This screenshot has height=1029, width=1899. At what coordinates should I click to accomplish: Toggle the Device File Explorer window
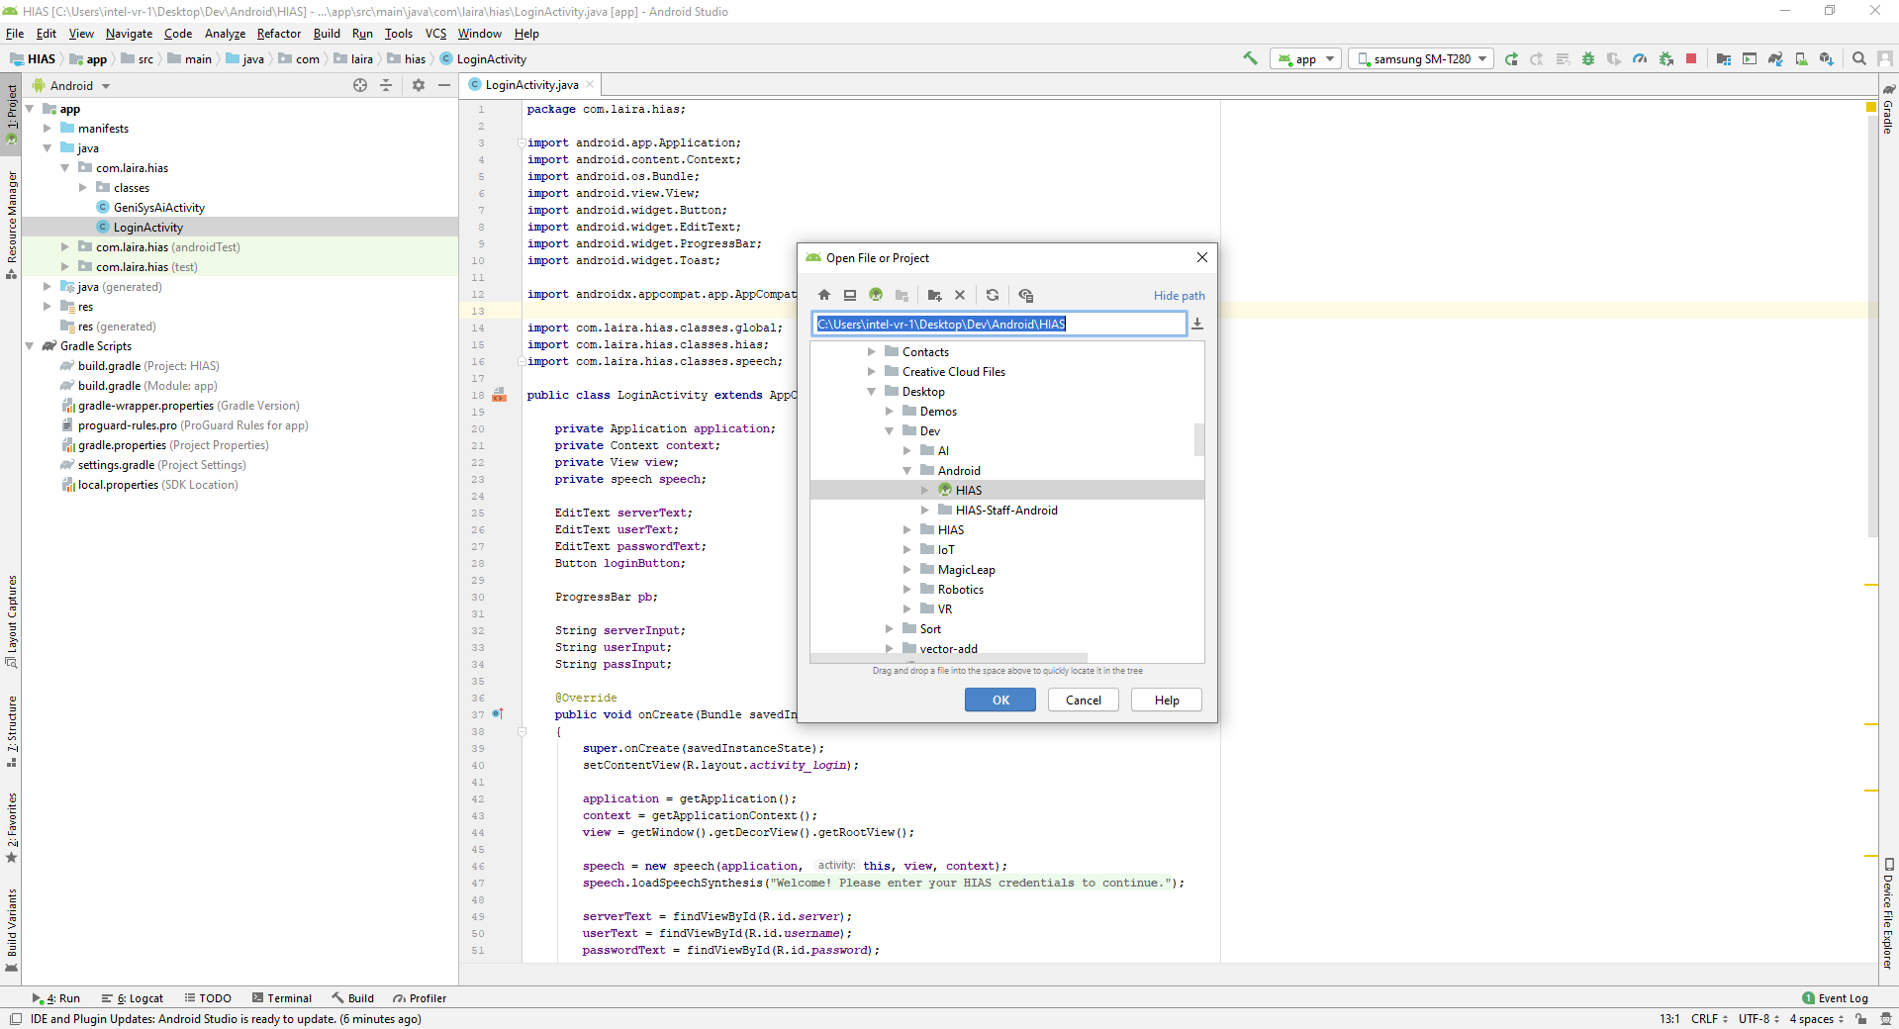[x=1888, y=914]
